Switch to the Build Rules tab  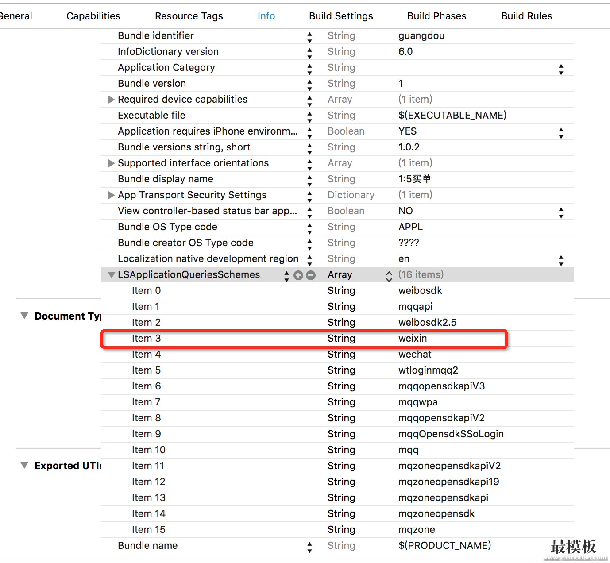click(x=527, y=16)
